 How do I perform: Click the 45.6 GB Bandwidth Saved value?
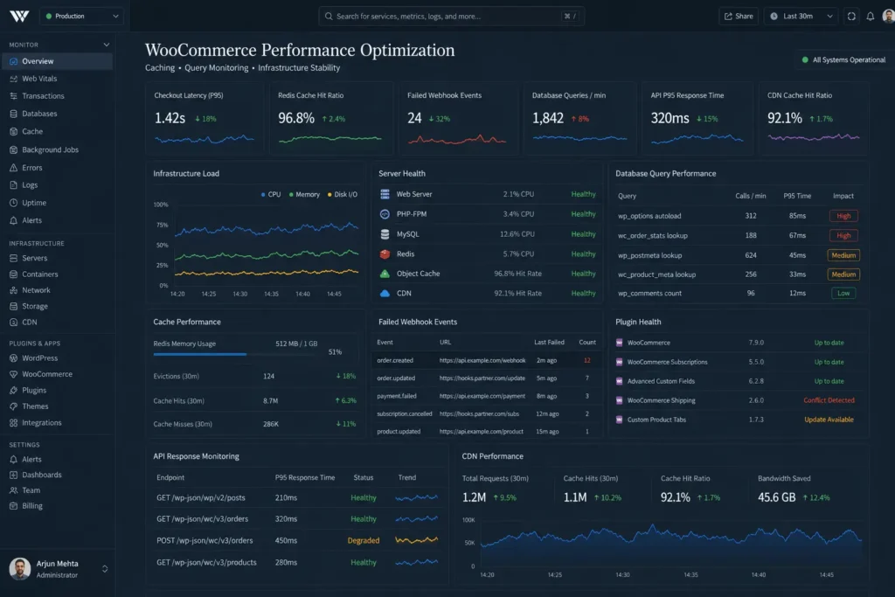(x=776, y=497)
